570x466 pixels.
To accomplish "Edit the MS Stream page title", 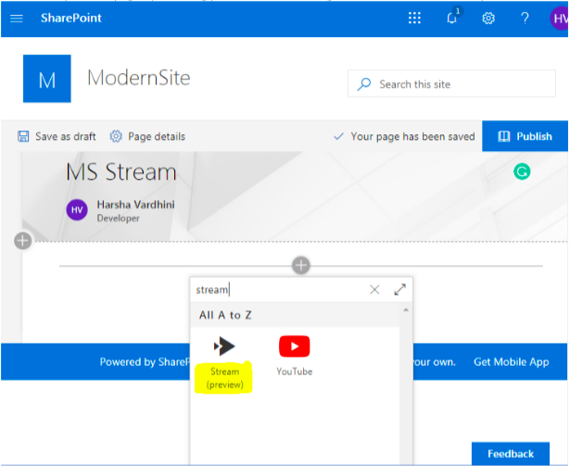I will click(121, 172).
